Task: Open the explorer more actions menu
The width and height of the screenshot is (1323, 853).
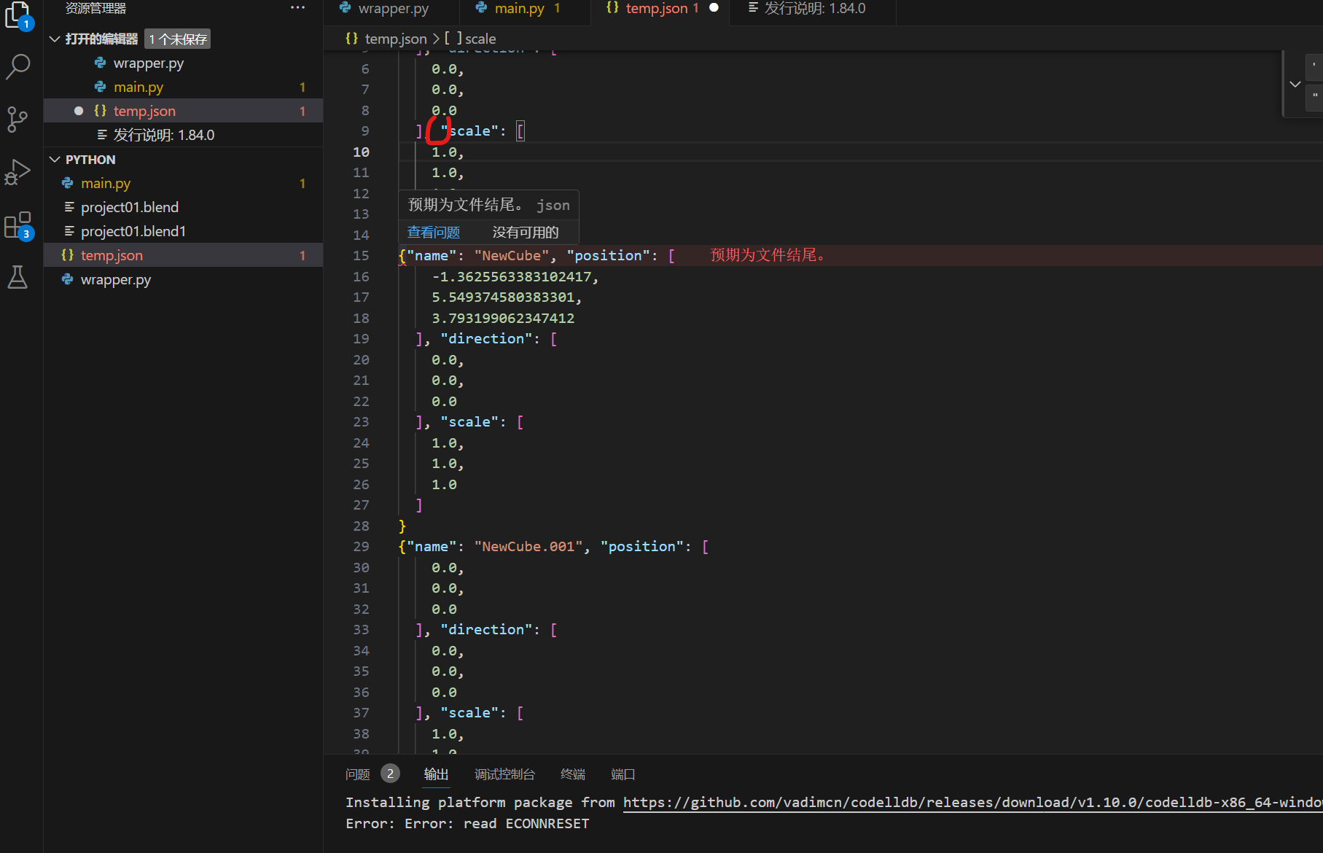Action: tap(297, 8)
